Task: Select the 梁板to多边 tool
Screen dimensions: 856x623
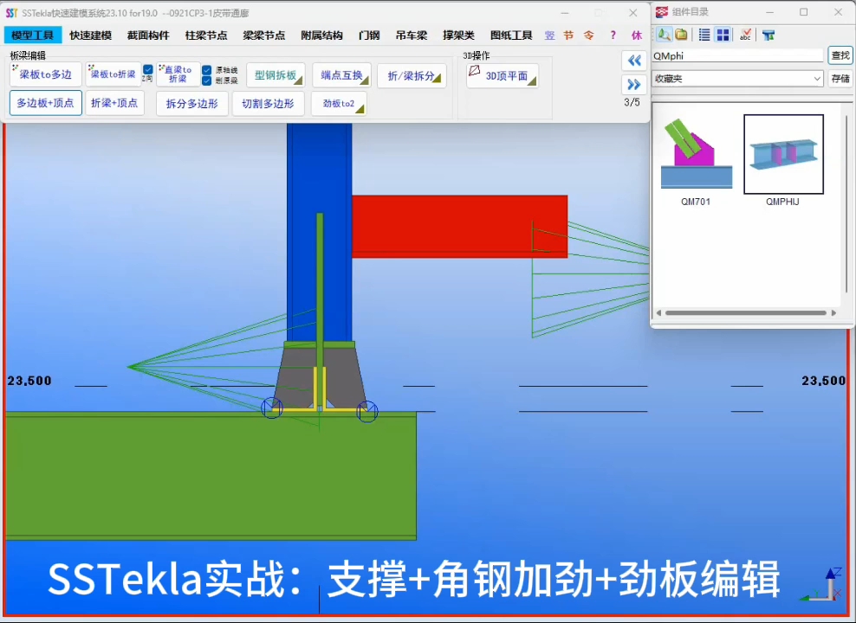Action: 44,74
